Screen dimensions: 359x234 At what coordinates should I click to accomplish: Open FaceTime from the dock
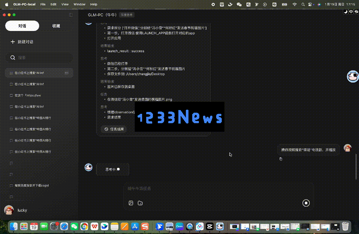click(44, 227)
